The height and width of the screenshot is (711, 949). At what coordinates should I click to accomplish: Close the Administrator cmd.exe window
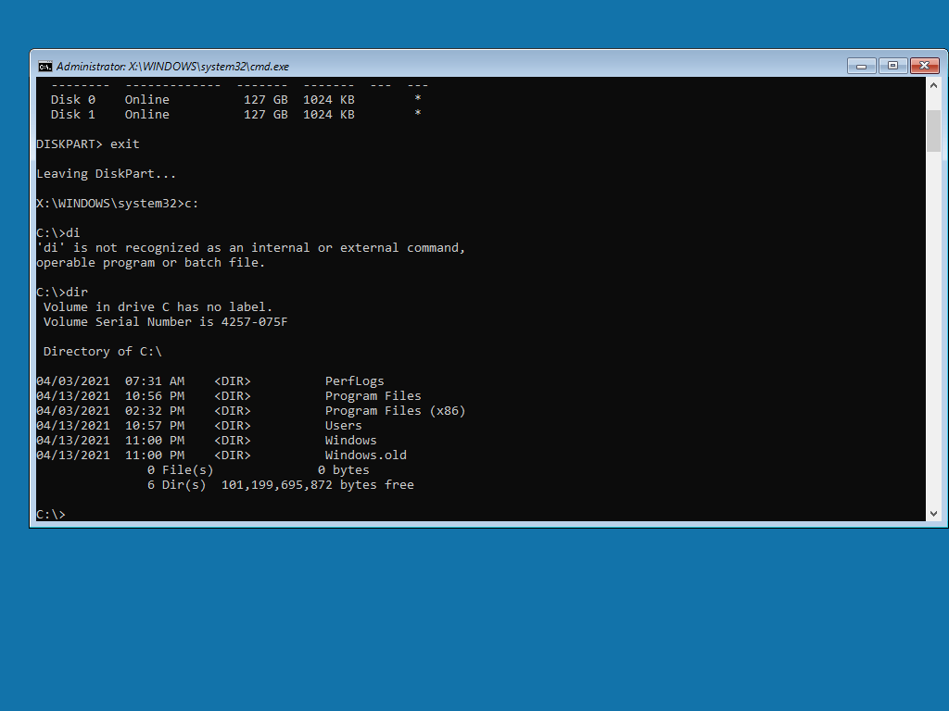coord(924,66)
